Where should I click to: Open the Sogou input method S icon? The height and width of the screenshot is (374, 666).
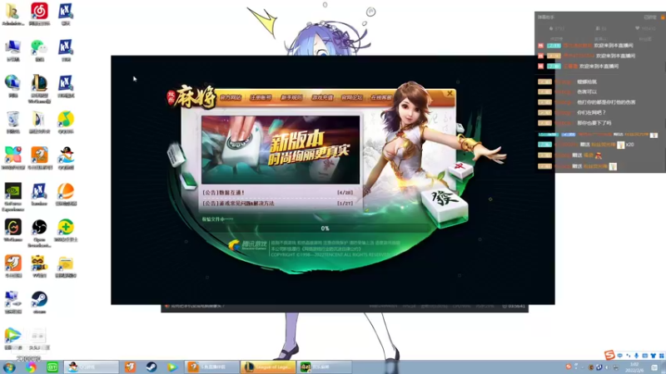[x=609, y=355]
